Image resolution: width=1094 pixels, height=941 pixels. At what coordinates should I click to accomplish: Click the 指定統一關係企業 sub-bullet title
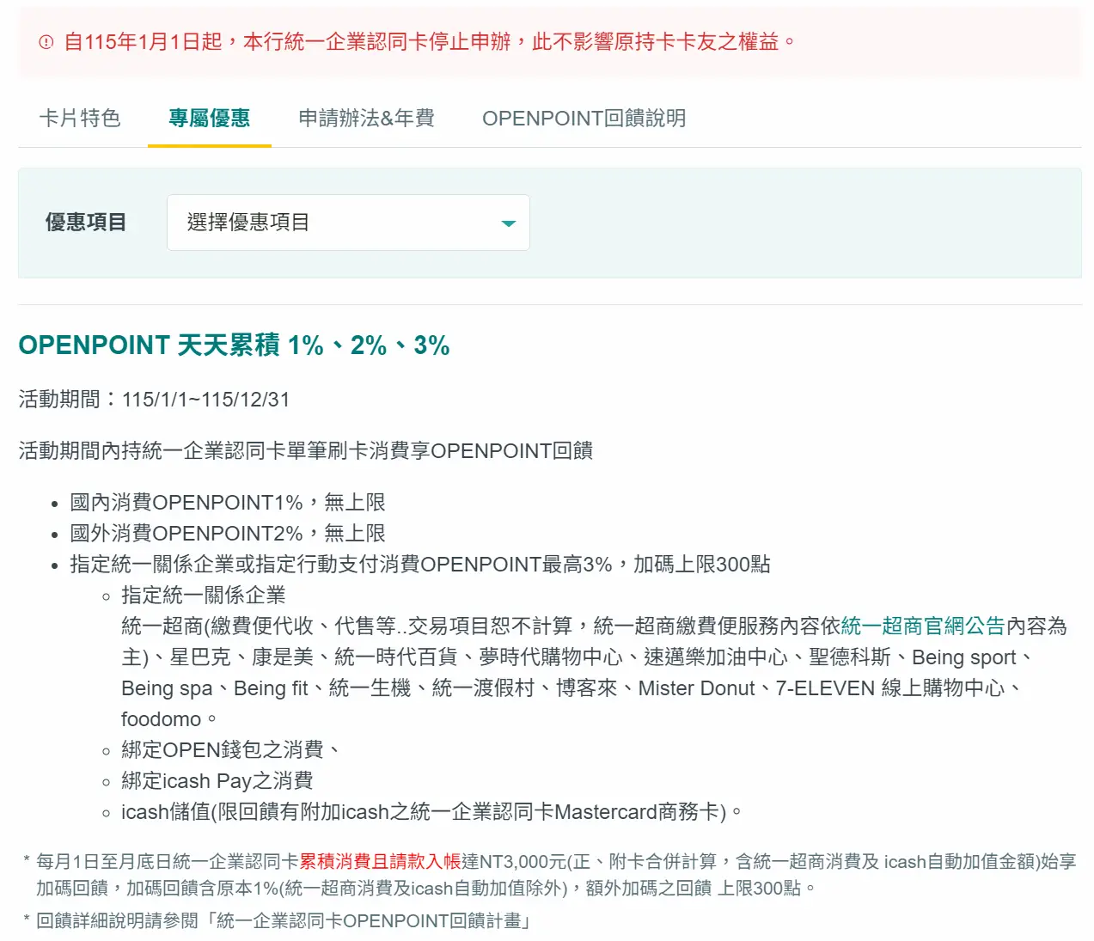[x=203, y=596]
